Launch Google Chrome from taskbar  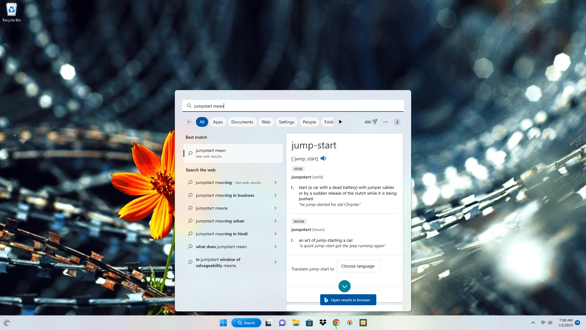(x=336, y=323)
